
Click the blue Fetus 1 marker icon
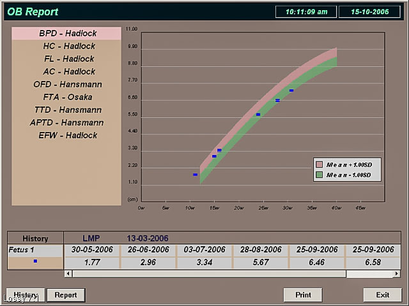coord(35,261)
